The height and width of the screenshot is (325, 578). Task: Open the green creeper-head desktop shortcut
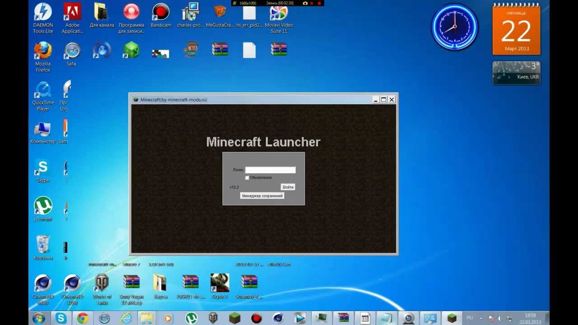131,50
